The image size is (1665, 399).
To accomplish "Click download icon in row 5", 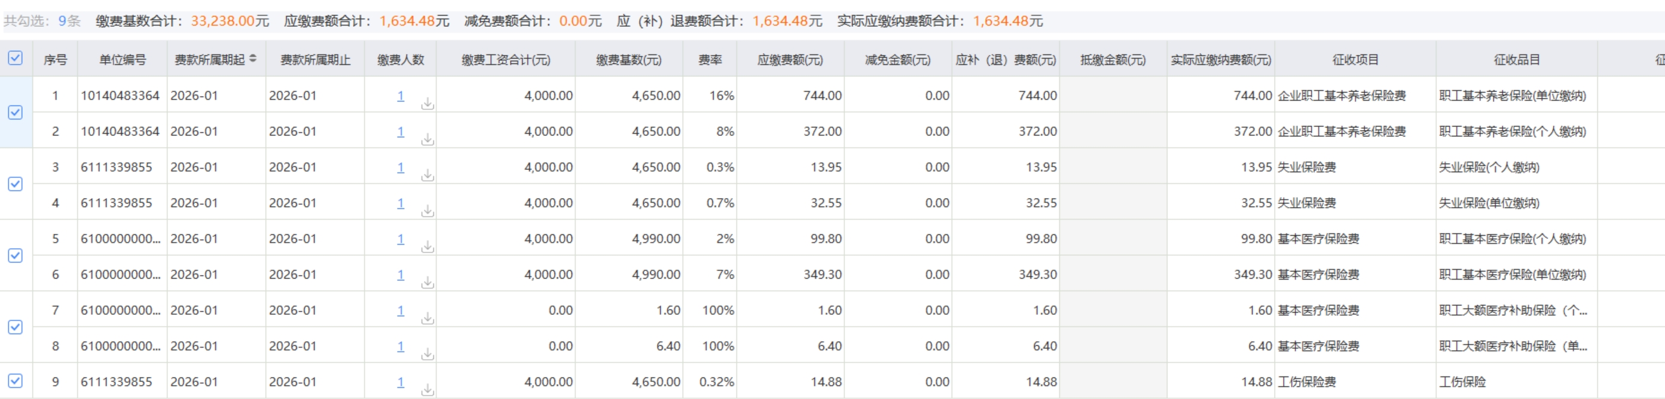I will (x=427, y=247).
